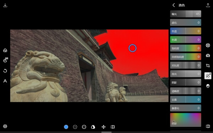The width and height of the screenshot is (213, 133).
Task: Click the download/import icon at top left
Action: pyautogui.click(x=5, y=5)
